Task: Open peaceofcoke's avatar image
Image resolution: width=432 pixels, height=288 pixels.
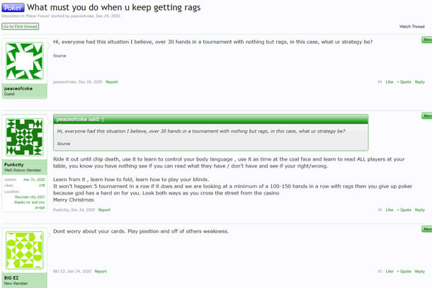Action: coord(25,61)
